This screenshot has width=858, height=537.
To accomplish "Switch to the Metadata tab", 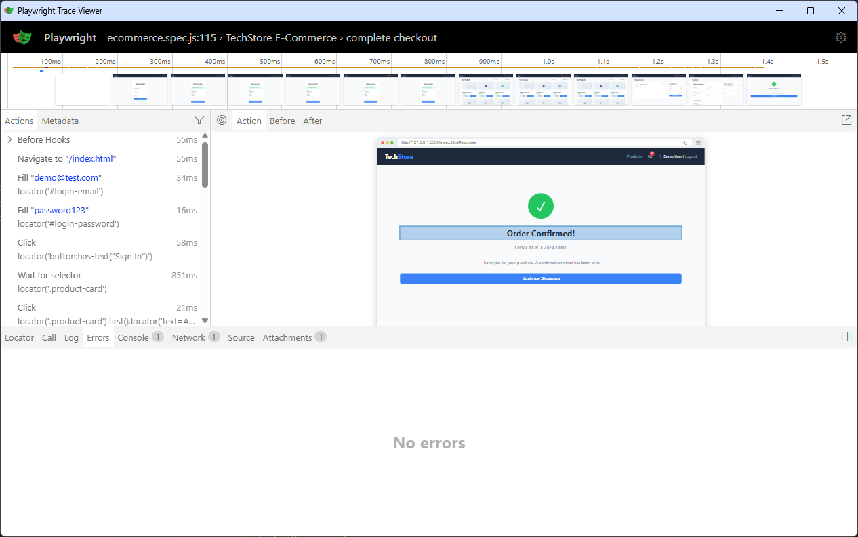I will point(60,120).
